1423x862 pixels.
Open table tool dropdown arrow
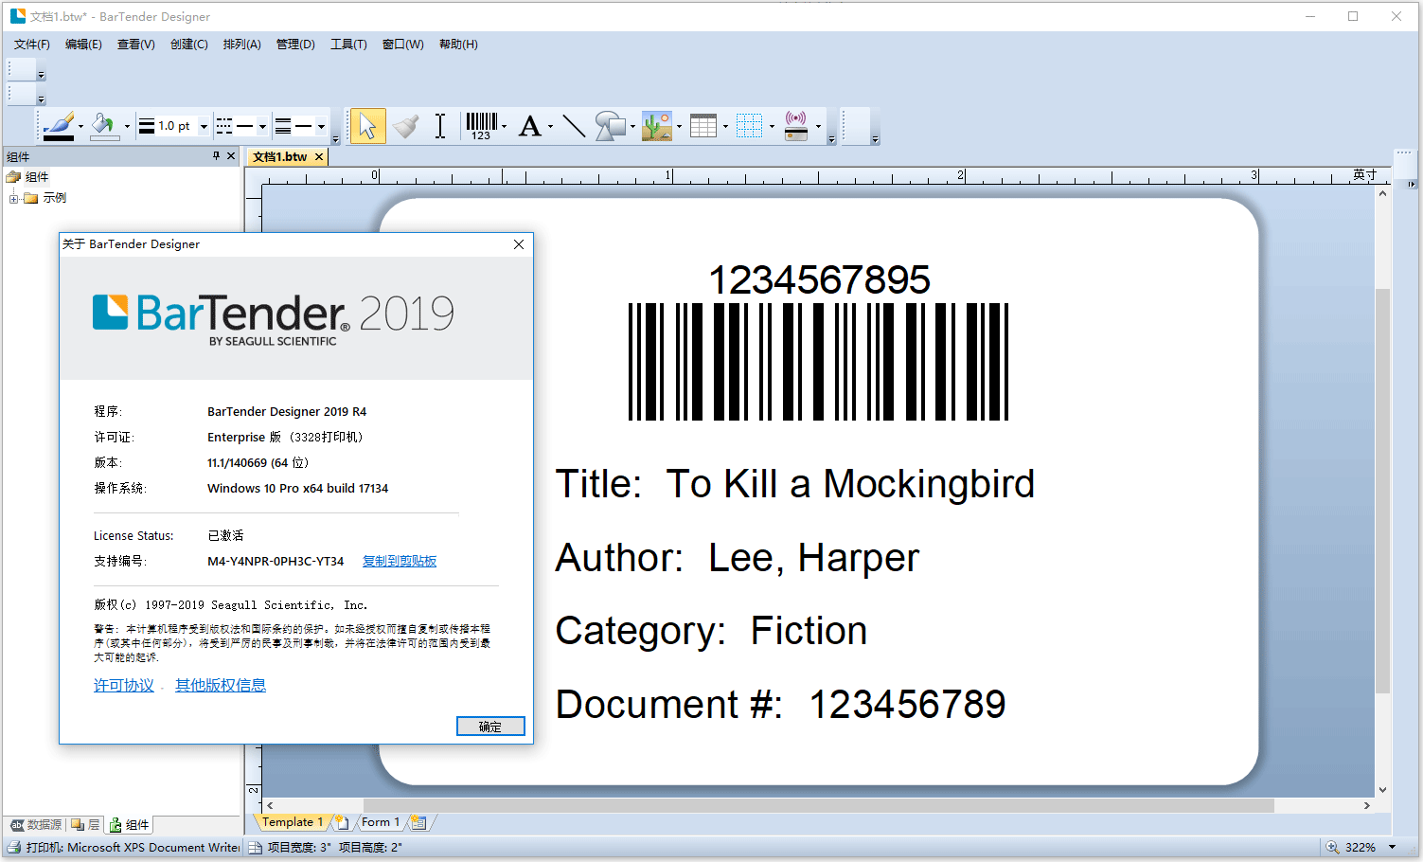725,126
